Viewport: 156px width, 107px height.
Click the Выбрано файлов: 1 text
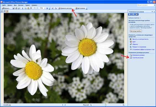point(135,18)
